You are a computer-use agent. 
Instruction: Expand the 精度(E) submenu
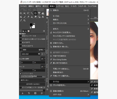70,20
